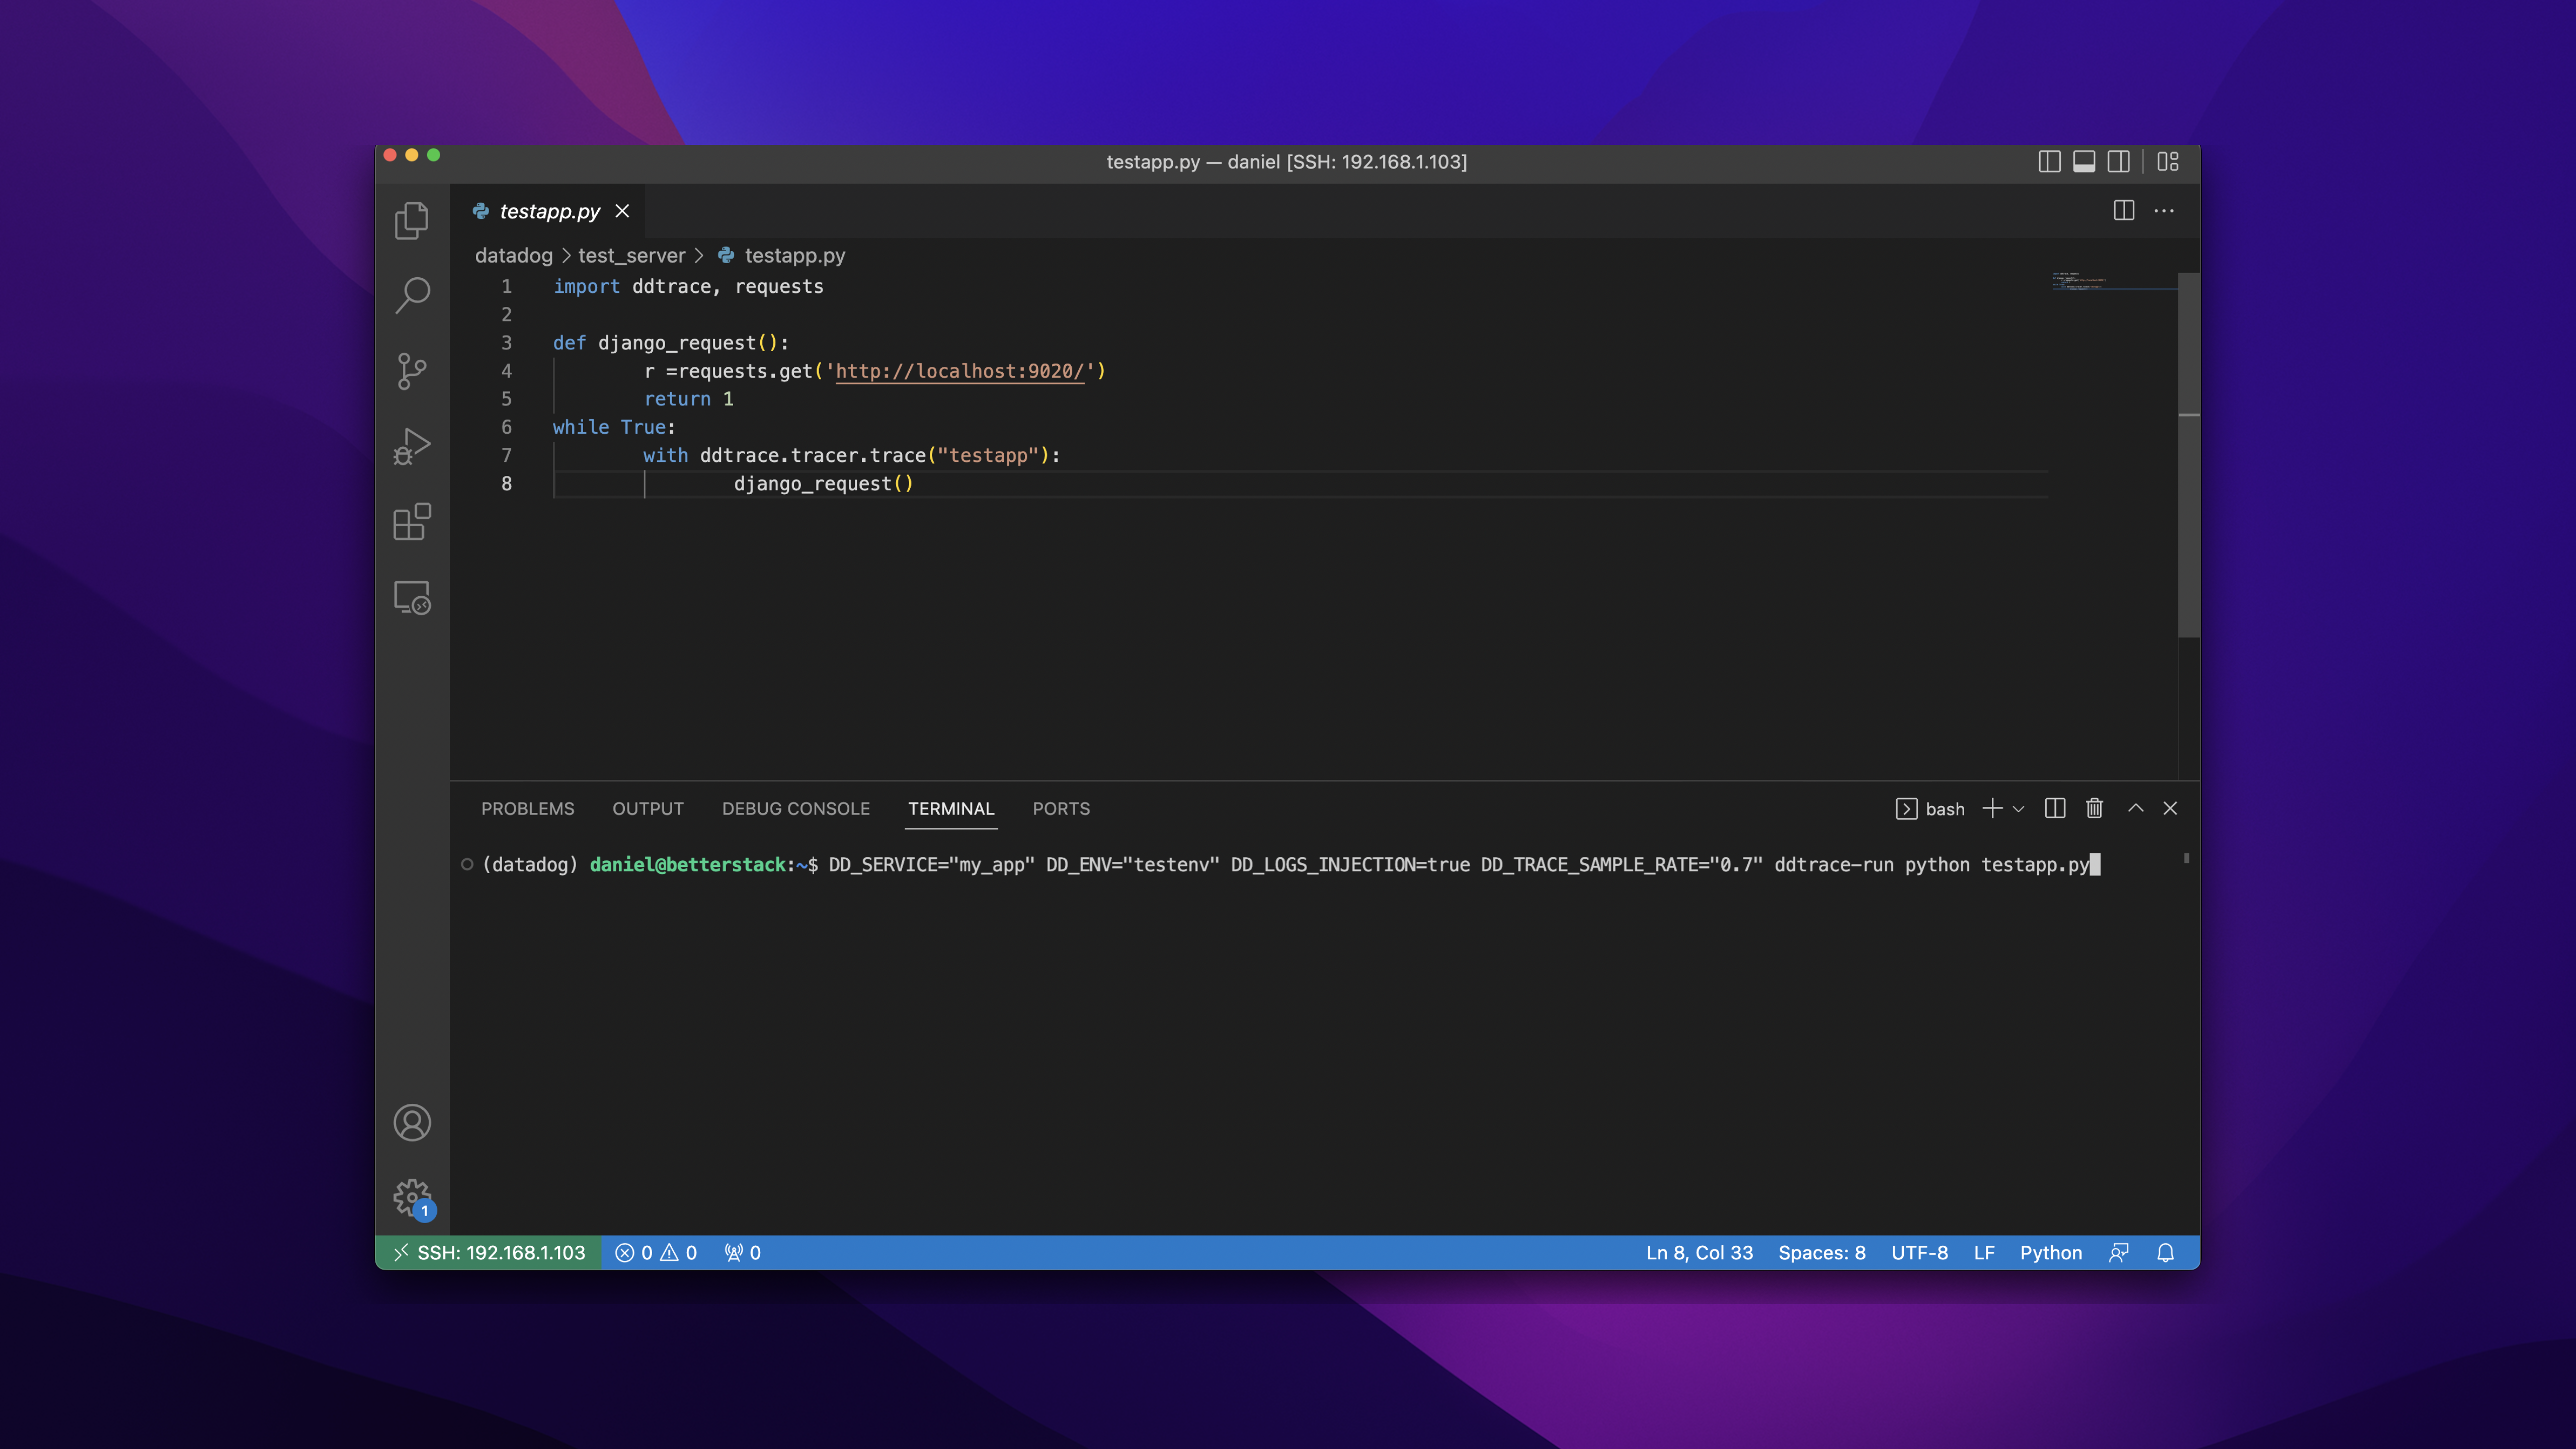The height and width of the screenshot is (1449, 2576).
Task: Open the launch profile dropdown arrow
Action: pos(2018,809)
